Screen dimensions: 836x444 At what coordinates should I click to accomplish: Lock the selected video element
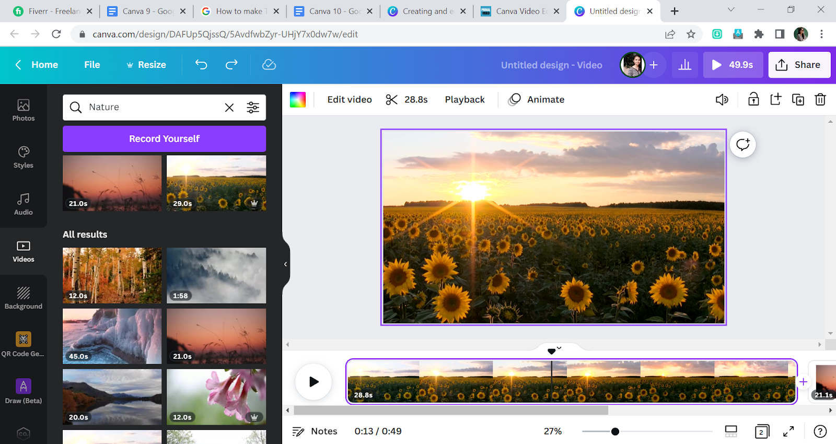coord(753,99)
